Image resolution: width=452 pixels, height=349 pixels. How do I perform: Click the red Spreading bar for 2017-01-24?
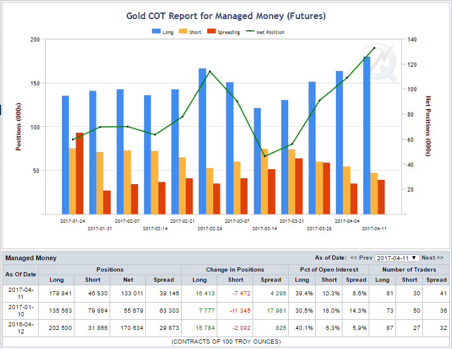[80, 173]
